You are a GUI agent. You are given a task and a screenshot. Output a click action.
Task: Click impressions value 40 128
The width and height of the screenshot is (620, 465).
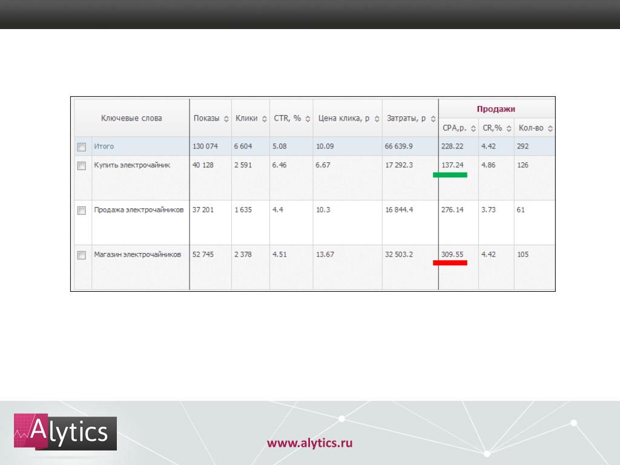pos(203,165)
